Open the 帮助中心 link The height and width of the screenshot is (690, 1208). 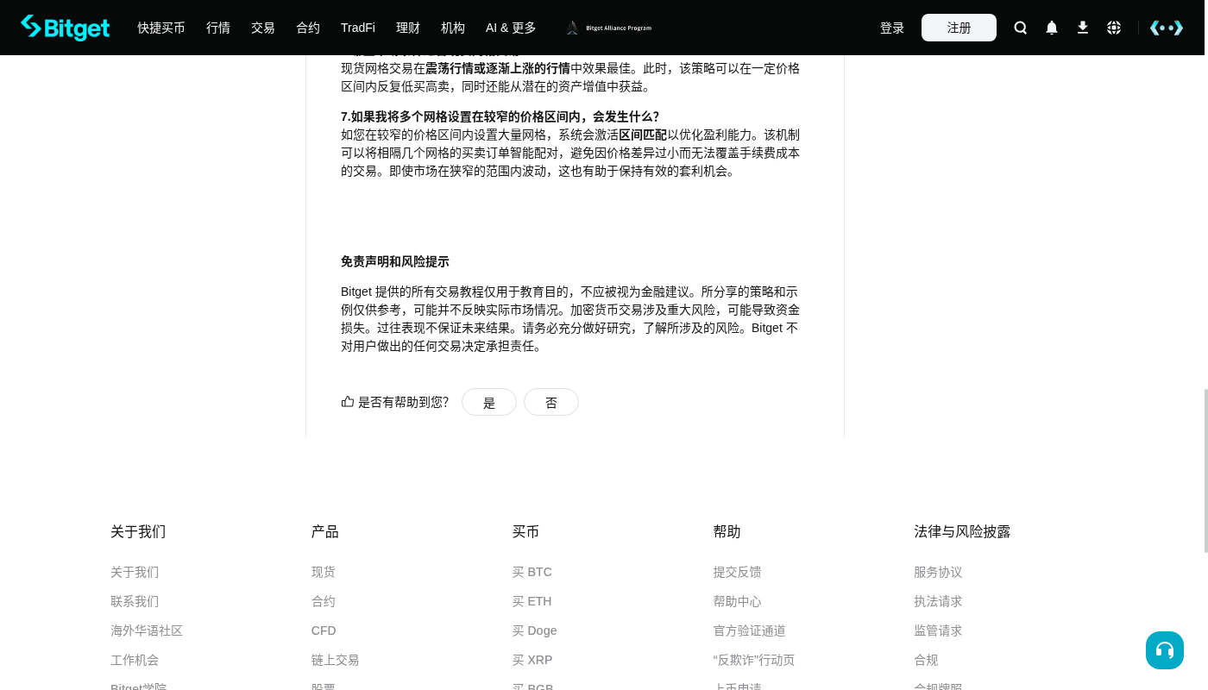point(738,601)
